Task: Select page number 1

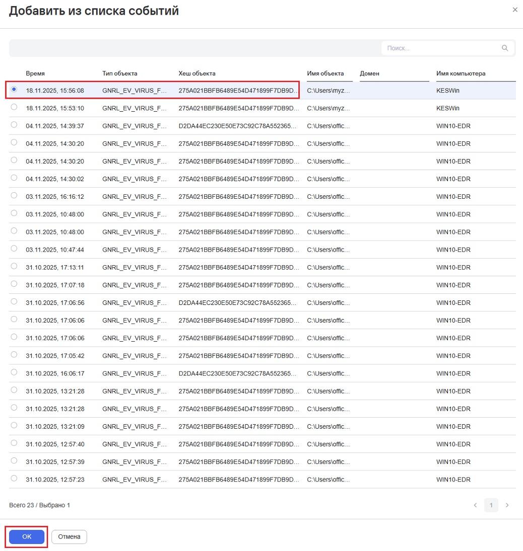Action: click(491, 505)
